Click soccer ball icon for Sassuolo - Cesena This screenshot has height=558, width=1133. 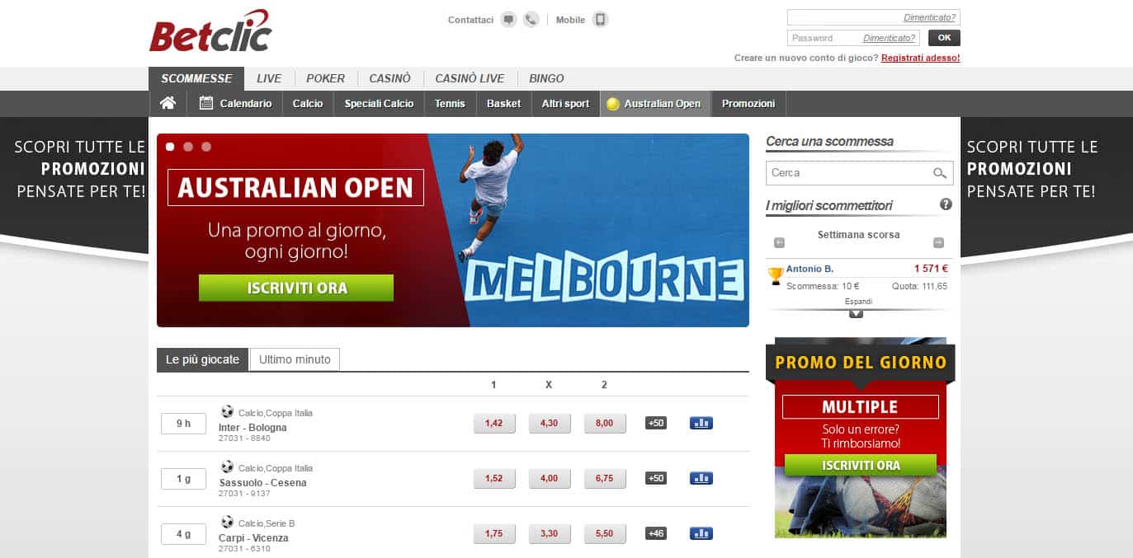tap(227, 467)
